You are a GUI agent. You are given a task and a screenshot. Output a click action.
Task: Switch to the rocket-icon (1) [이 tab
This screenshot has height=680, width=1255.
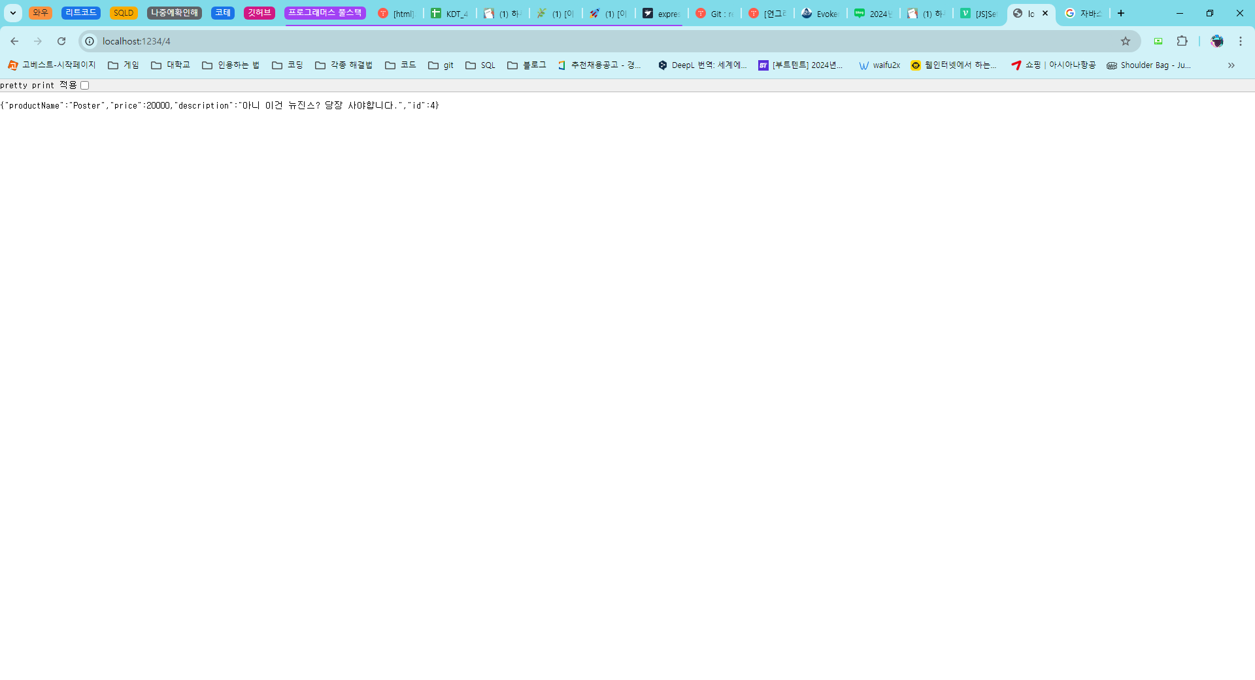(x=609, y=14)
